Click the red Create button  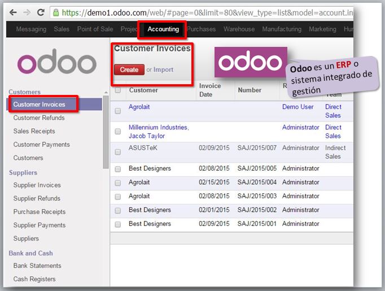tap(129, 70)
